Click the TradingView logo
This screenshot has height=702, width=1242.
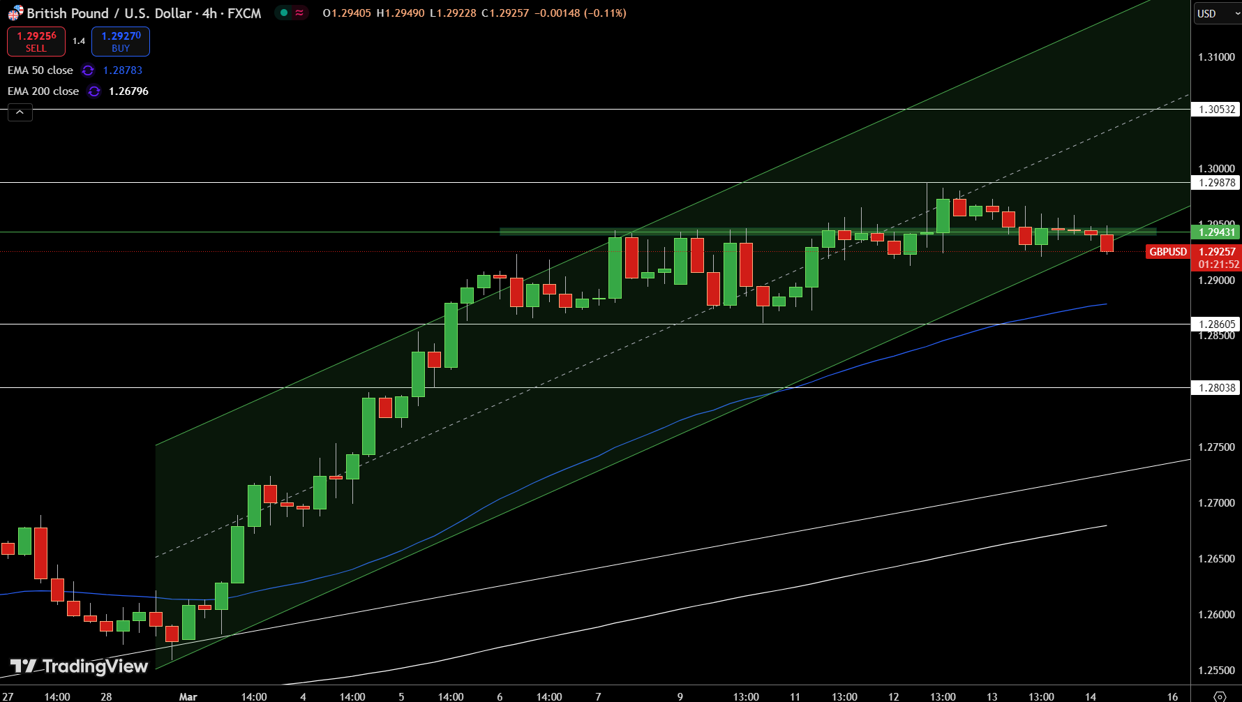pos(79,666)
